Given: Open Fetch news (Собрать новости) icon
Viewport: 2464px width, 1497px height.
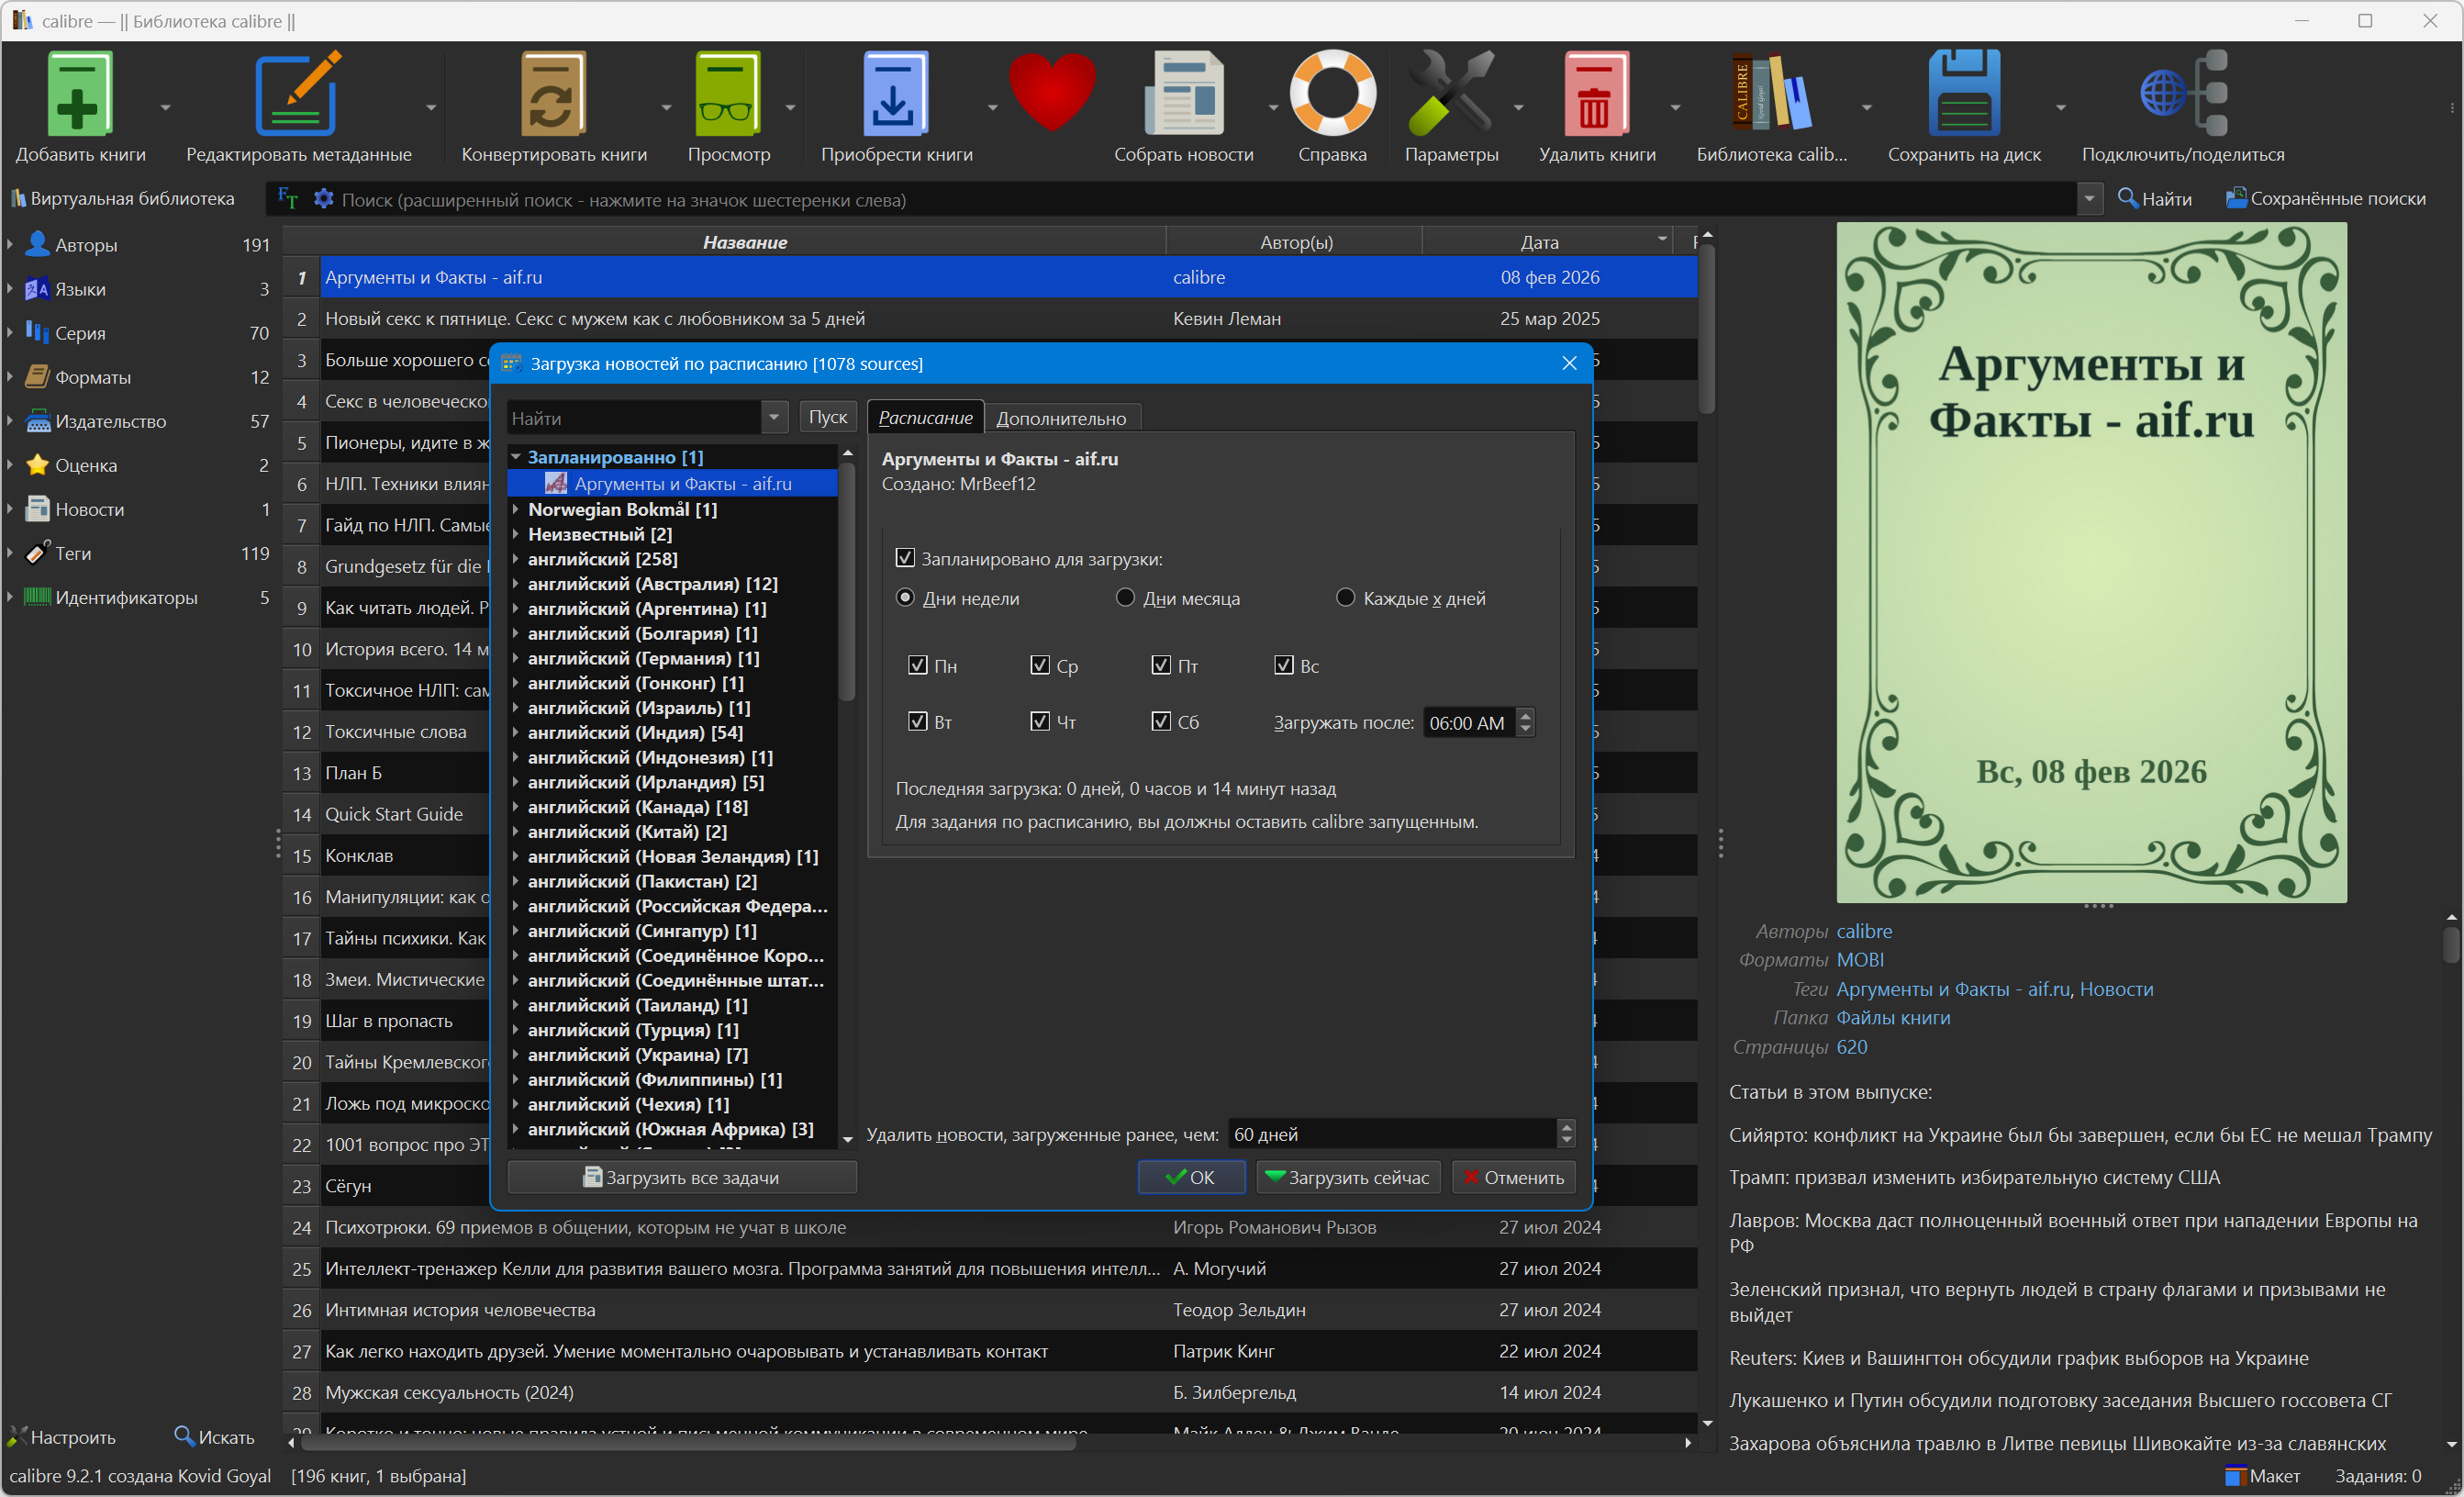Looking at the screenshot, I should click(1183, 93).
